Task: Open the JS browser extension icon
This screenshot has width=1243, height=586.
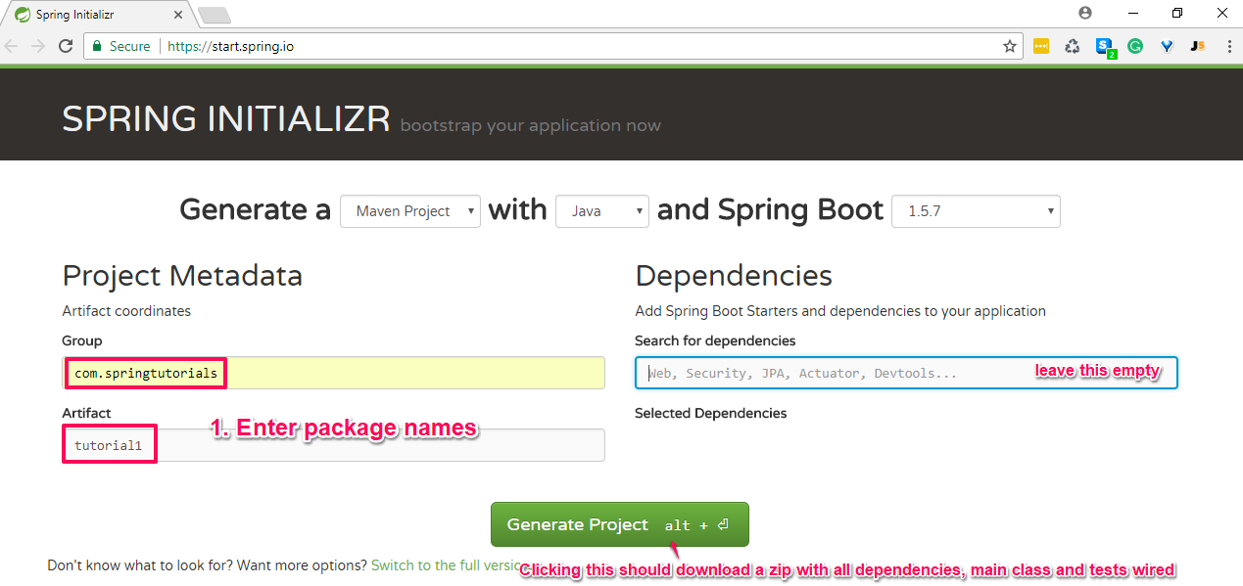Action: [x=1196, y=46]
